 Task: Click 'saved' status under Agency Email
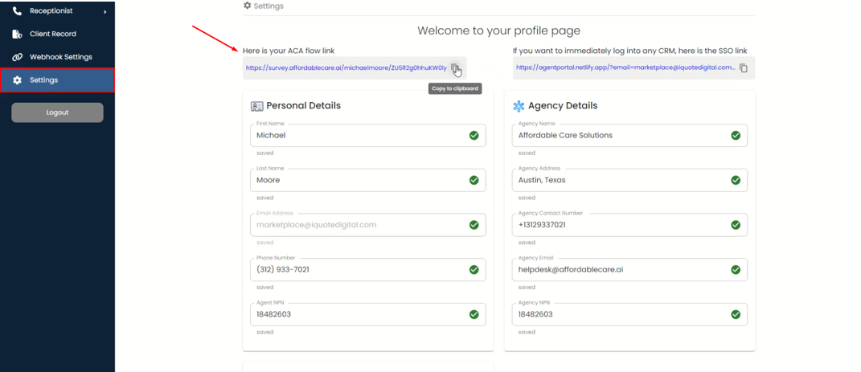pos(527,288)
